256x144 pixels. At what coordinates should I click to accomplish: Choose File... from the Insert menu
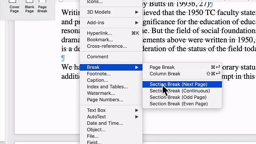[x=111, y=136]
